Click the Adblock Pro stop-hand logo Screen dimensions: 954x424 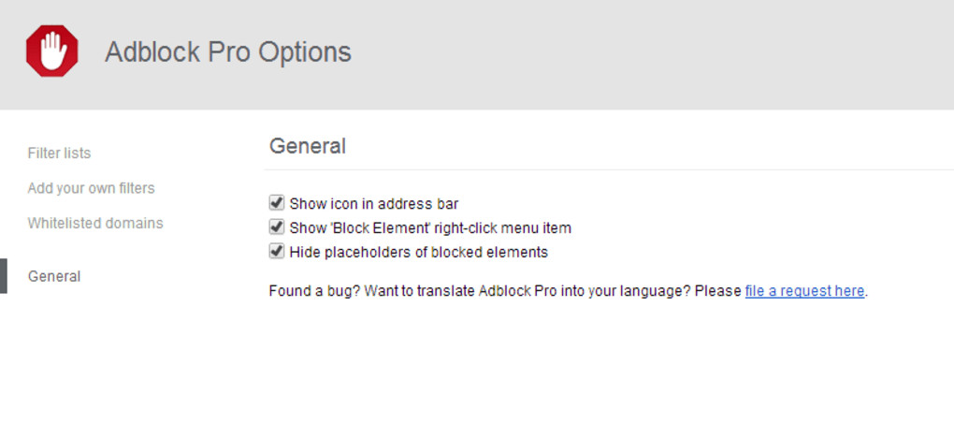click(x=51, y=51)
